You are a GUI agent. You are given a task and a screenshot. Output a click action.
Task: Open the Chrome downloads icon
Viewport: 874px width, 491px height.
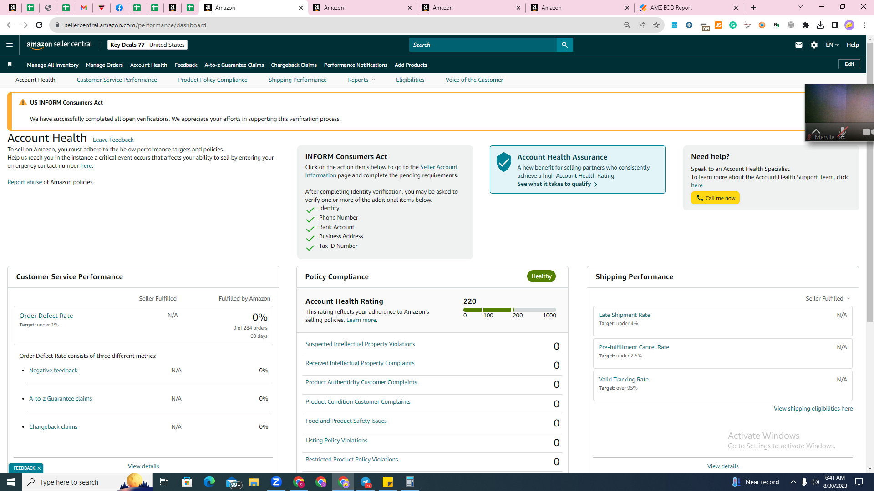coord(820,25)
